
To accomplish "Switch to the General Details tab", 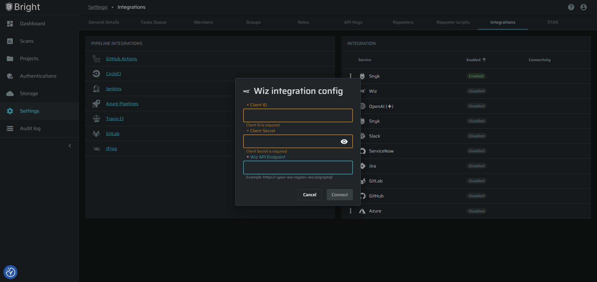I will [x=104, y=22].
